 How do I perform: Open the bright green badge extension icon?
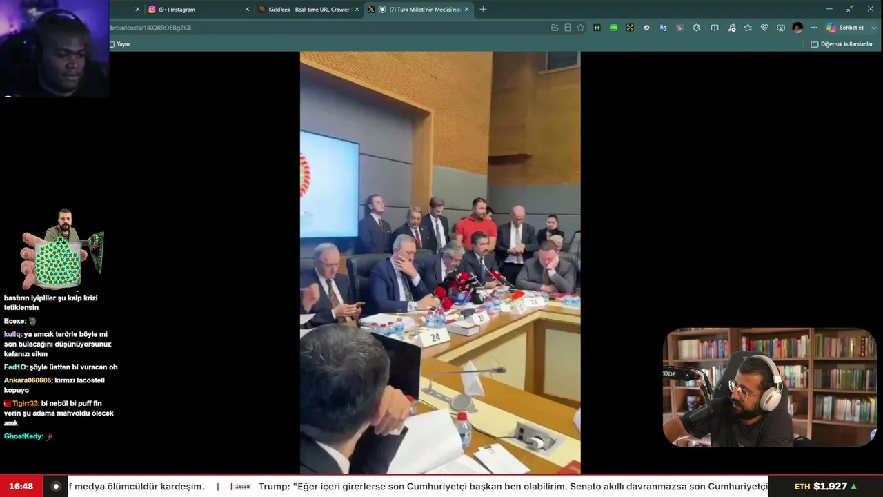click(x=613, y=28)
